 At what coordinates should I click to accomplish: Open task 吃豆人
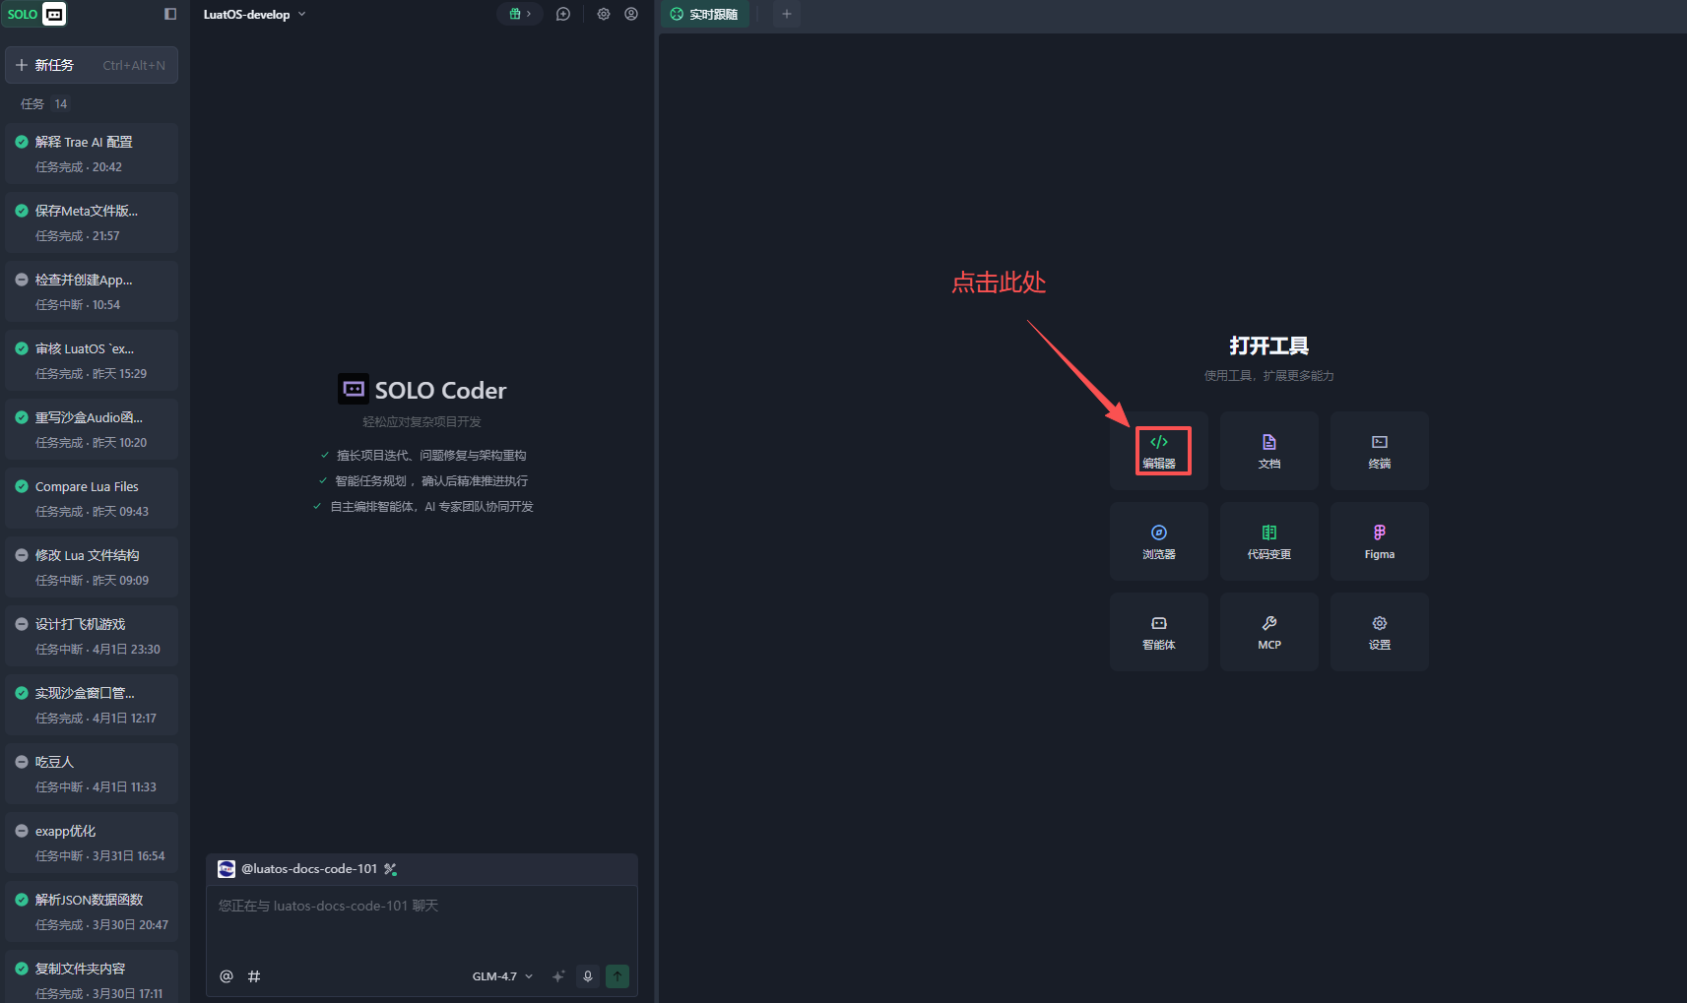click(92, 774)
